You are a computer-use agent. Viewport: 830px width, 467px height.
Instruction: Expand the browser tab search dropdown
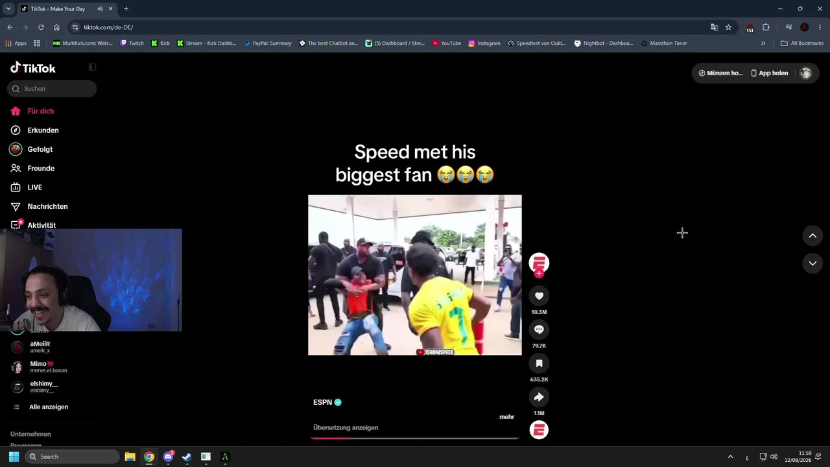point(8,9)
